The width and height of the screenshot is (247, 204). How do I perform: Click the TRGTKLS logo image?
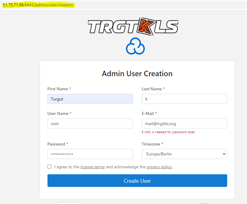coord(133,26)
